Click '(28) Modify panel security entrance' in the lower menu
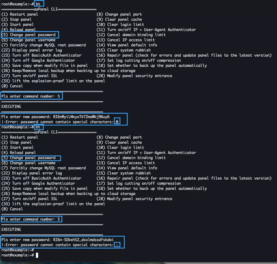Viewport: 277px width, 264px height. [x=134, y=199]
